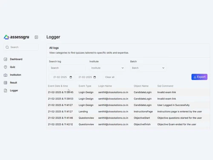Select the 21-02-2025 & 11:42:12 timestamp cell

click(60, 124)
